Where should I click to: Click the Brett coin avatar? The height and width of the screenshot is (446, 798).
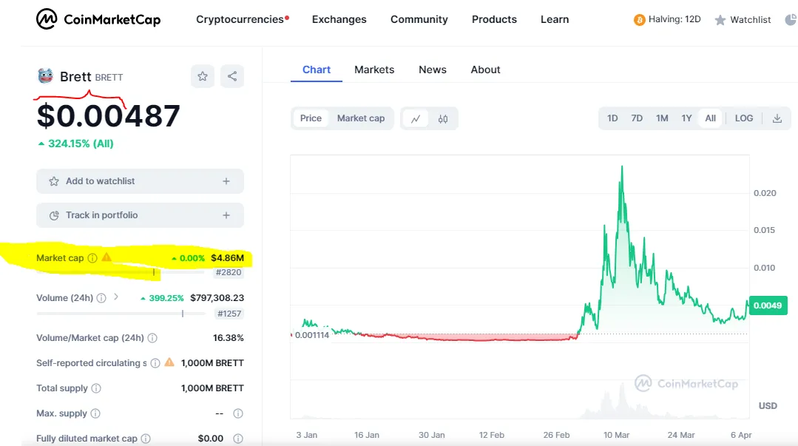45,76
